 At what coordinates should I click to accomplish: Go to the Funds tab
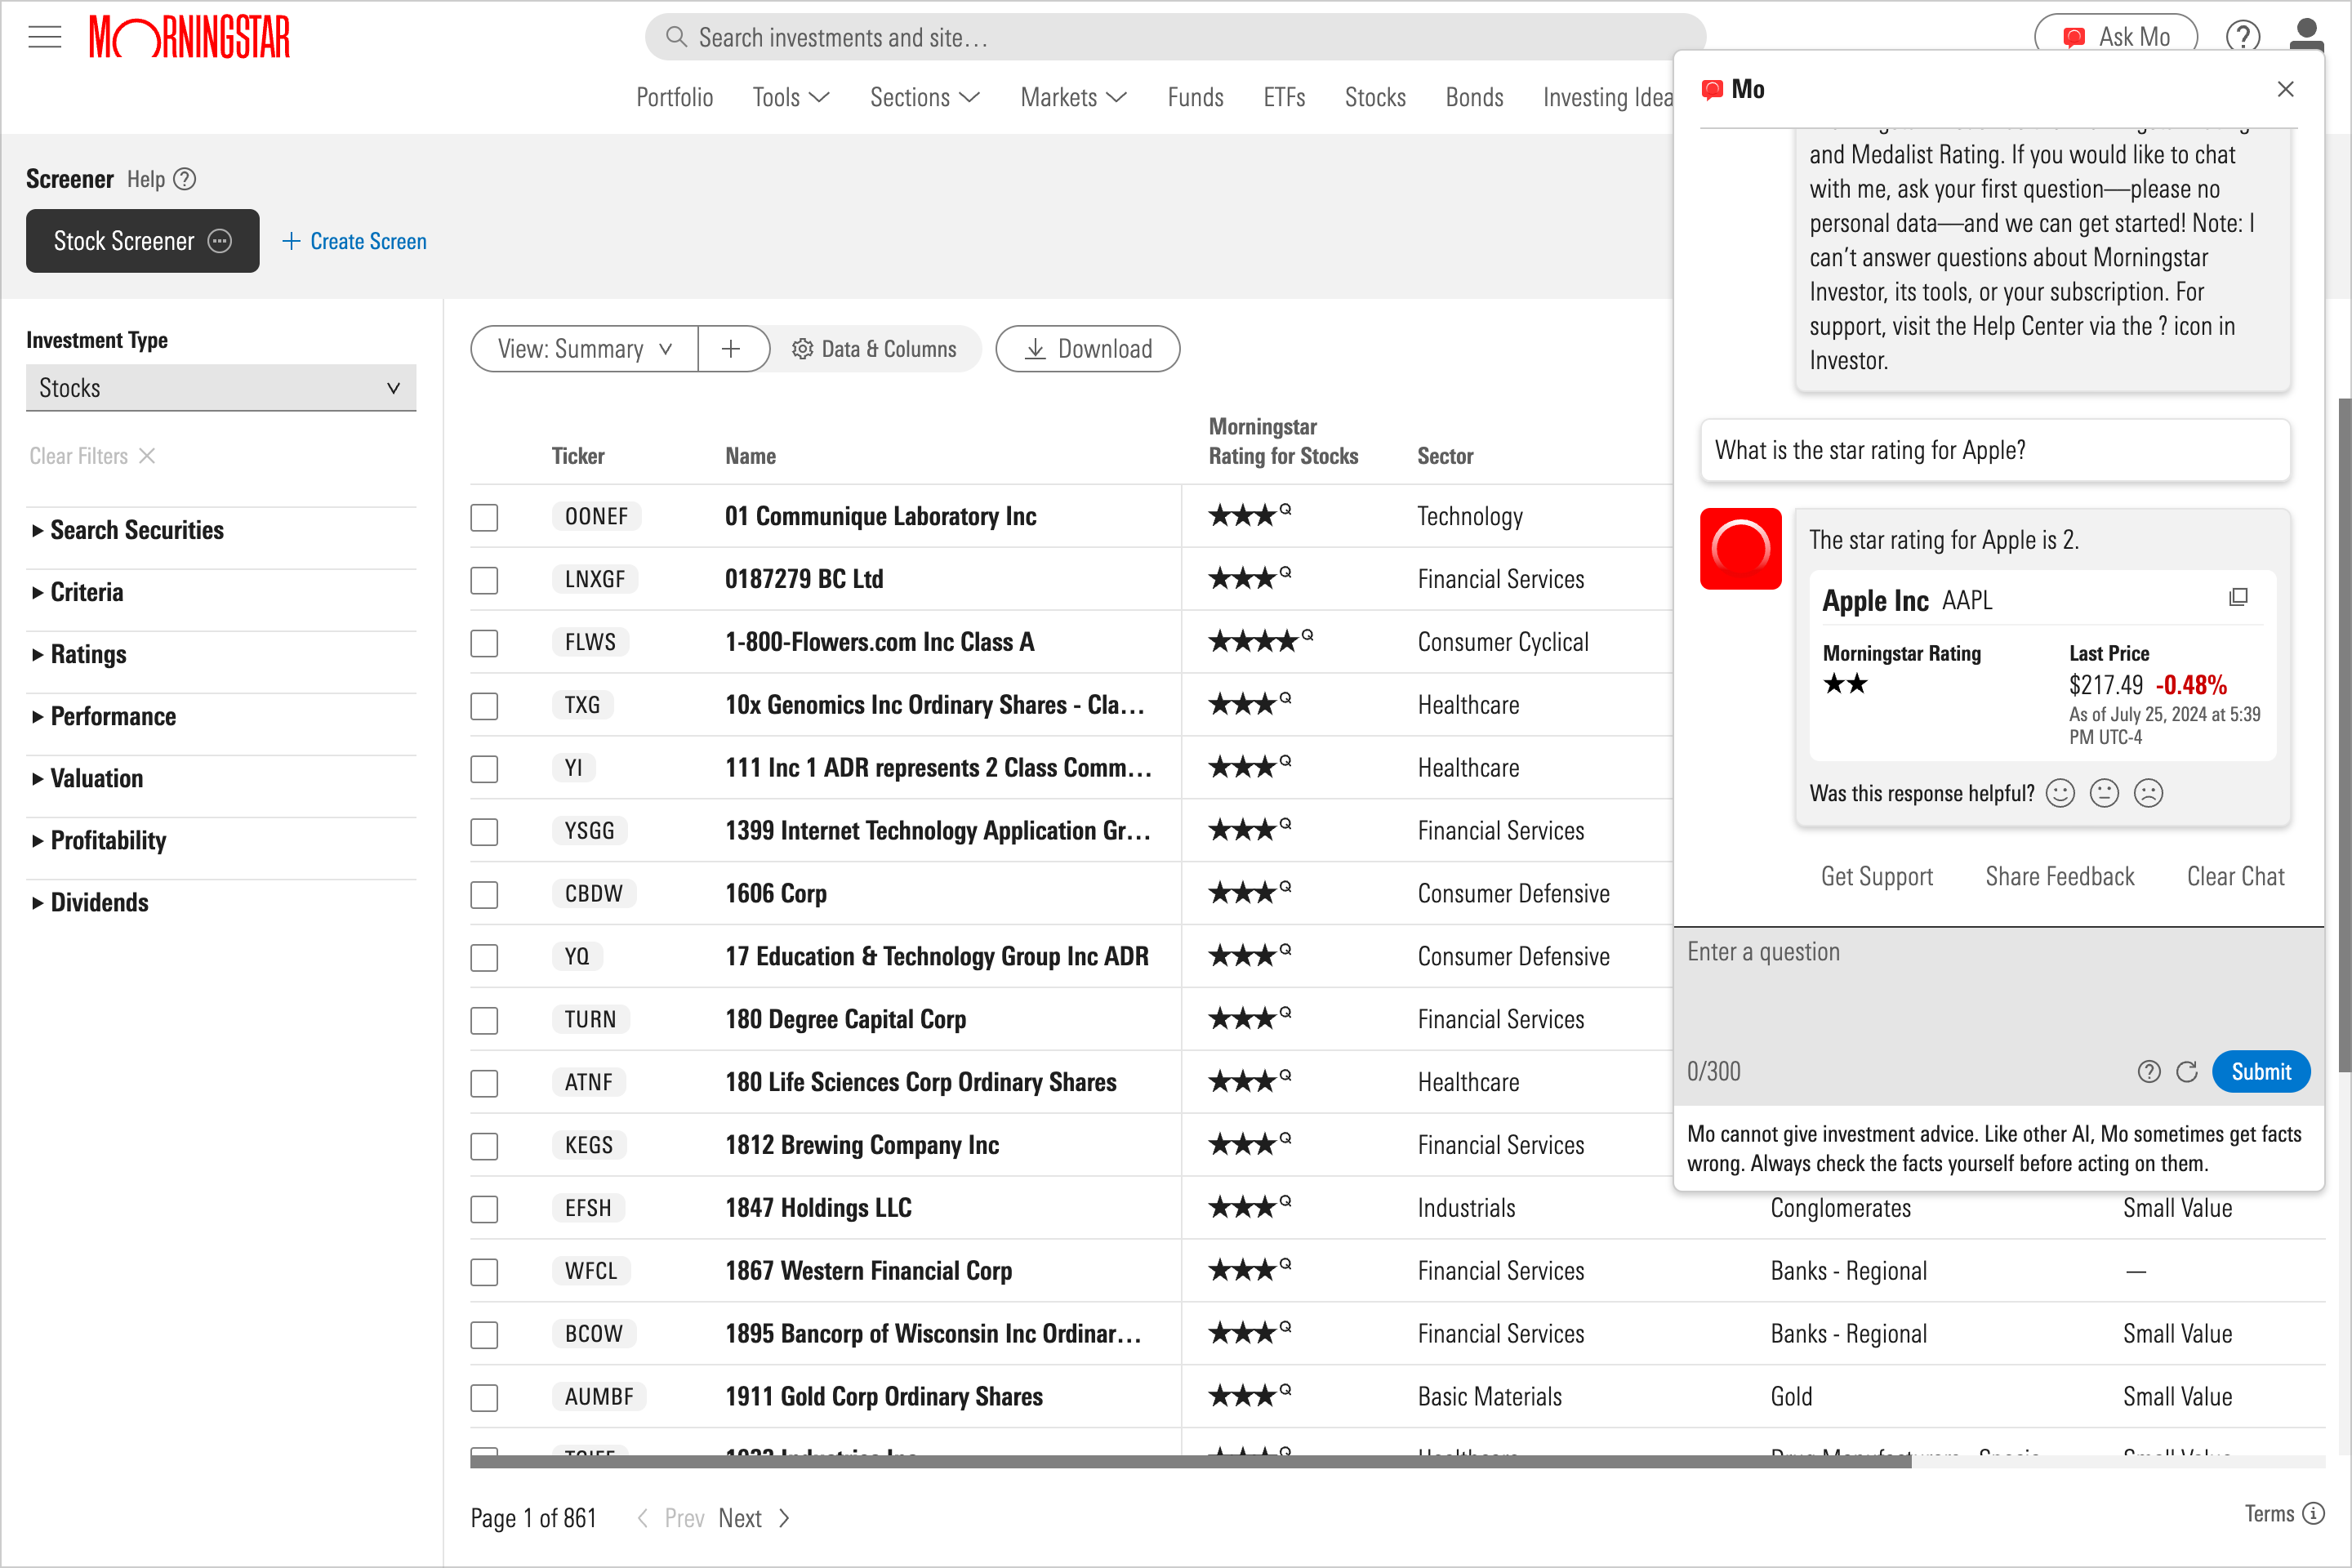pos(1195,97)
